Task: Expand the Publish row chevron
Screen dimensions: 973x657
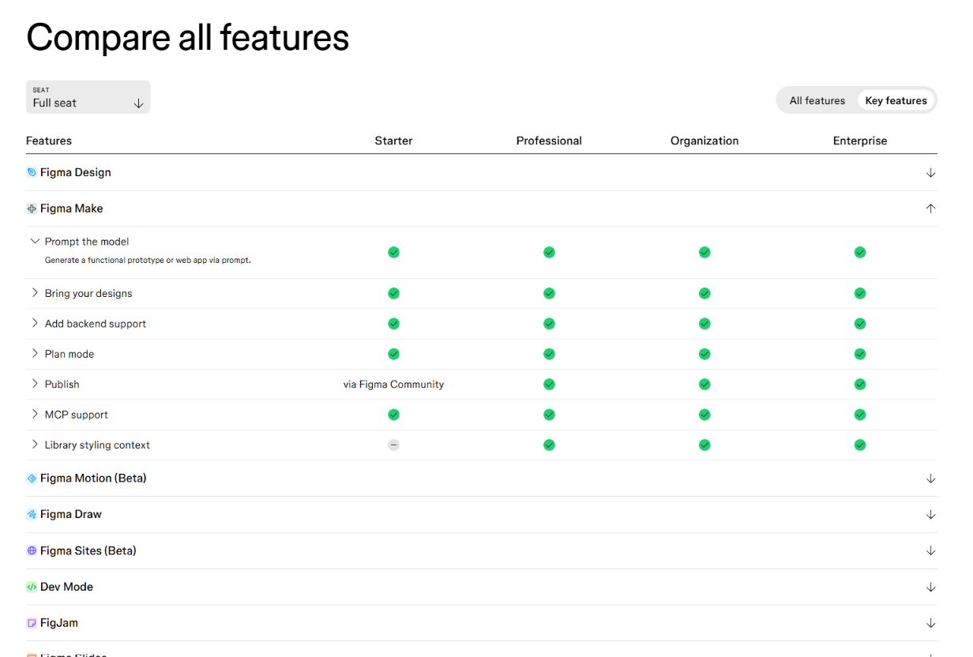Action: pos(35,384)
